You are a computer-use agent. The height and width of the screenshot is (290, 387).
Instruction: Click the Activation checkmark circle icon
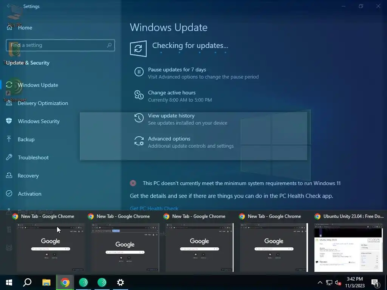tap(9, 193)
